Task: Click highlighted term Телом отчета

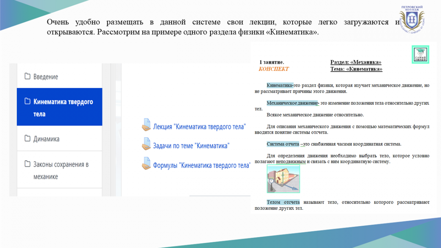Action: [x=283, y=202]
